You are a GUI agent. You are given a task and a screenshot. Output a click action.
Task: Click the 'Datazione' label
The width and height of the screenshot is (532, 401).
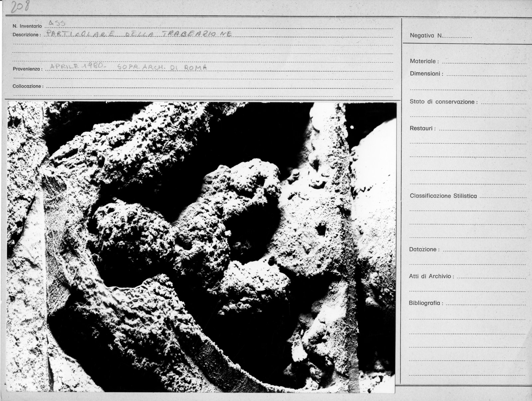point(425,249)
